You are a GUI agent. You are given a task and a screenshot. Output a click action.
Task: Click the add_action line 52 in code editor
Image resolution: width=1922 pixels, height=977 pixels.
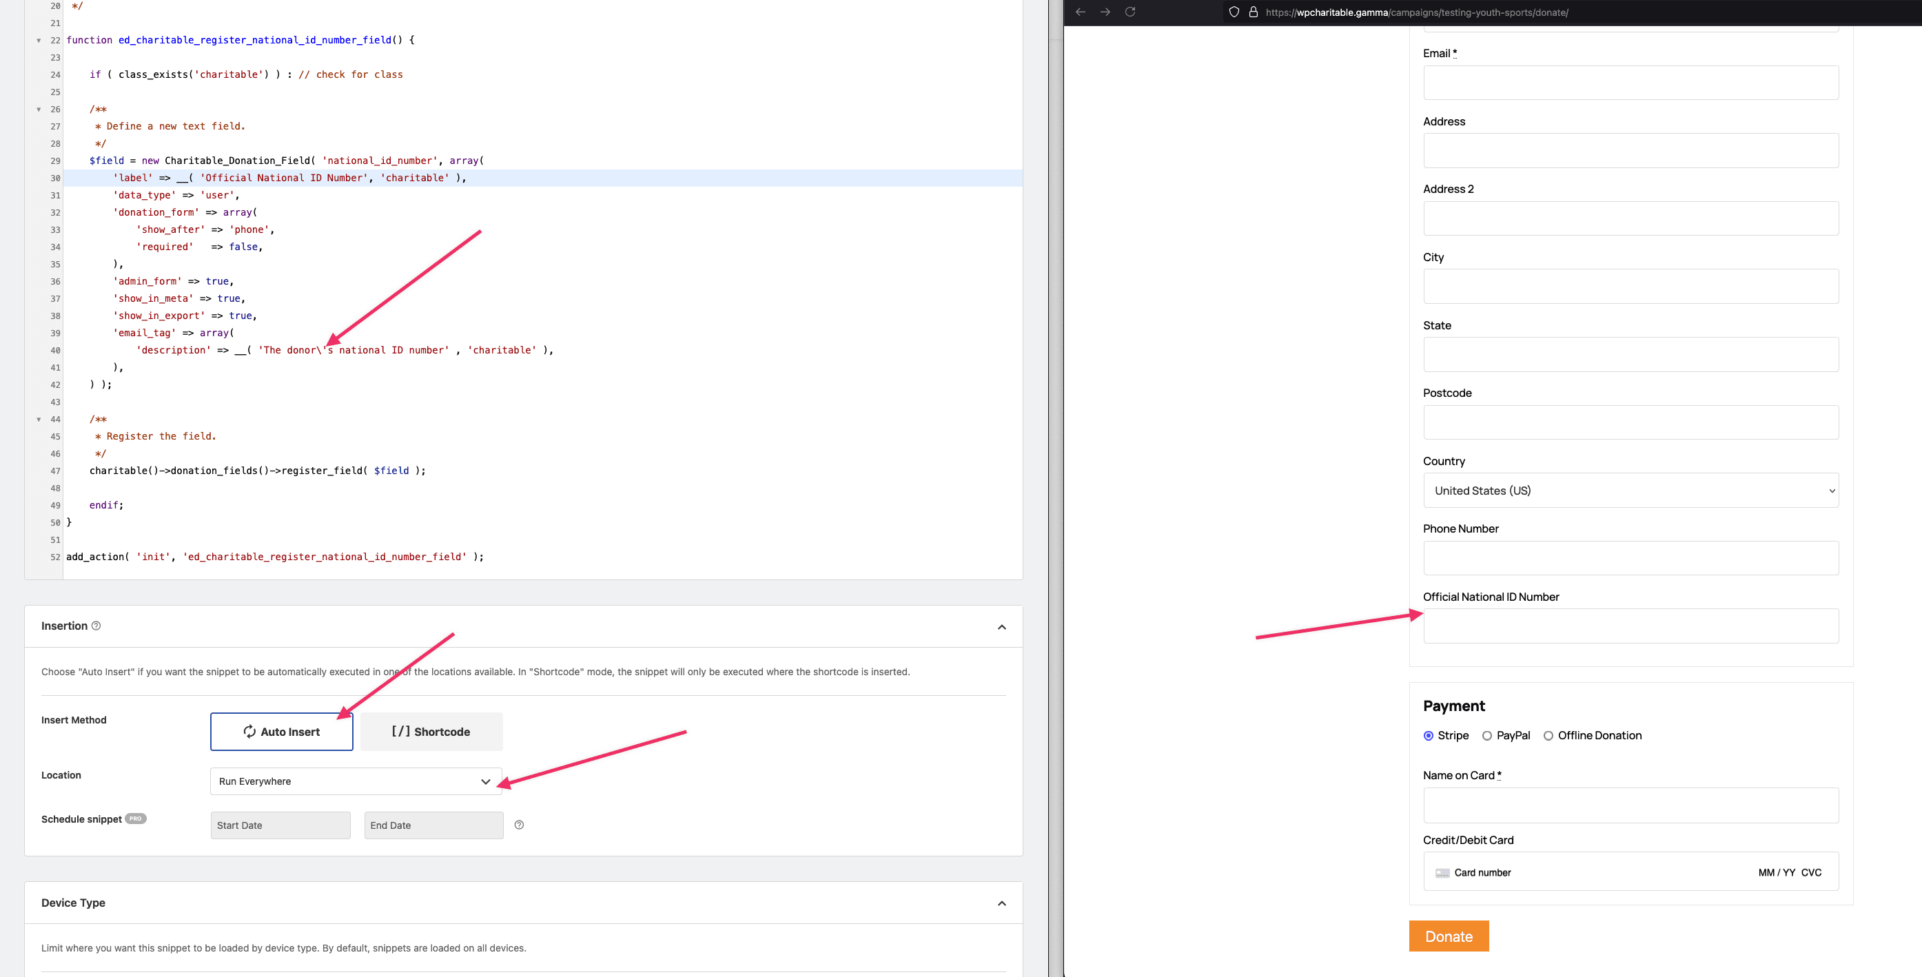pyautogui.click(x=274, y=557)
